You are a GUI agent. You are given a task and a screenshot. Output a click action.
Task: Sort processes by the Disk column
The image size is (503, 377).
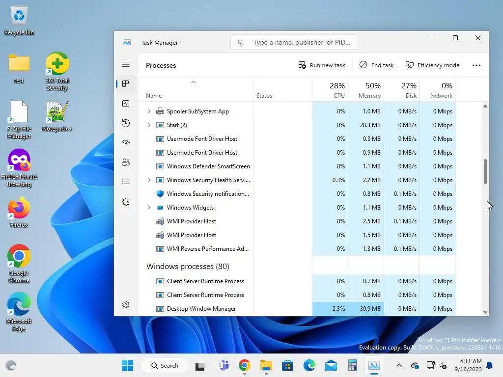coord(402,90)
